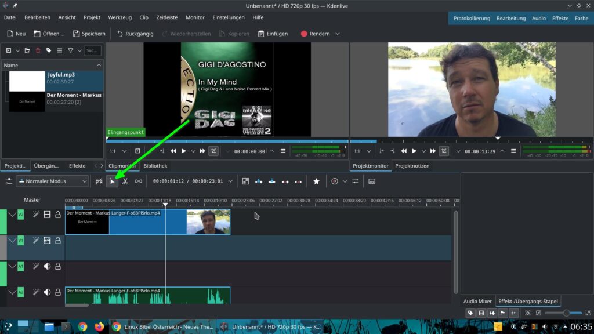
Task: Switch to the Bibliothek tab
Action: 155,166
